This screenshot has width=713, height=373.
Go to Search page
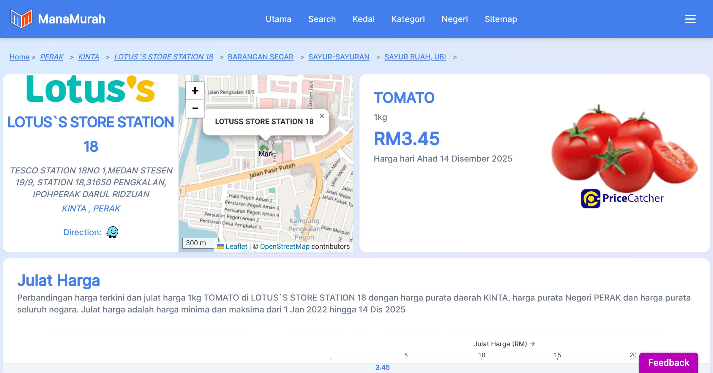point(322,19)
